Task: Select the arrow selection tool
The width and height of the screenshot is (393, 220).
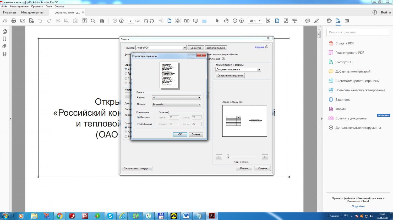Action: click(217, 21)
